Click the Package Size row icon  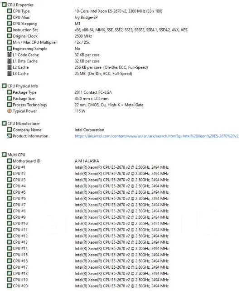10,99
